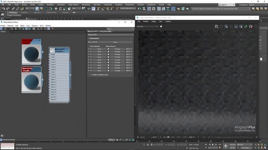The image size is (268, 150).
Task: Open the zoom percentage dropdown in Slate
Action: pos(112,140)
